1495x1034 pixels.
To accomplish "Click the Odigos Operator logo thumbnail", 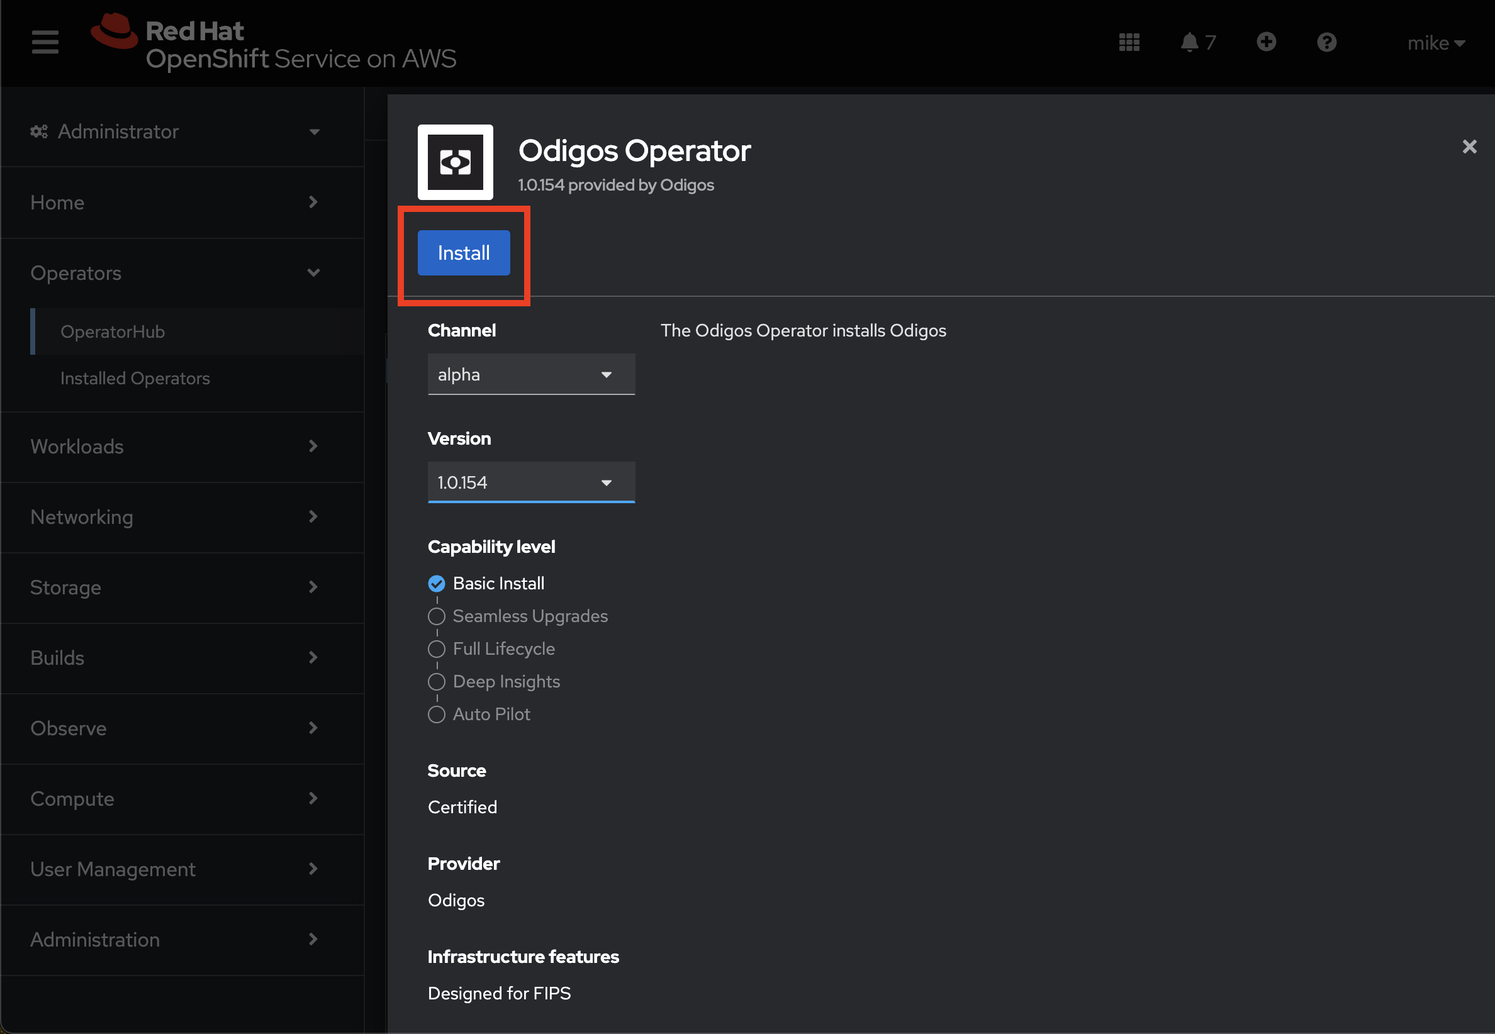I will coord(455,162).
